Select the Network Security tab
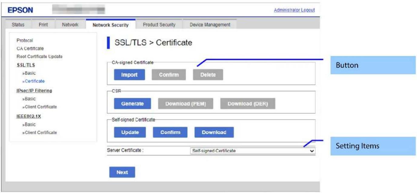417x193 pixels. (111, 25)
